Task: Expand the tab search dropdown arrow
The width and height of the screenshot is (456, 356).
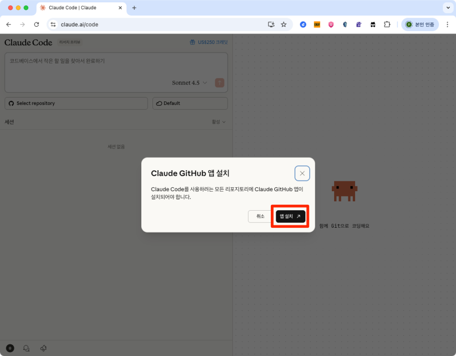Action: pyautogui.click(x=448, y=8)
